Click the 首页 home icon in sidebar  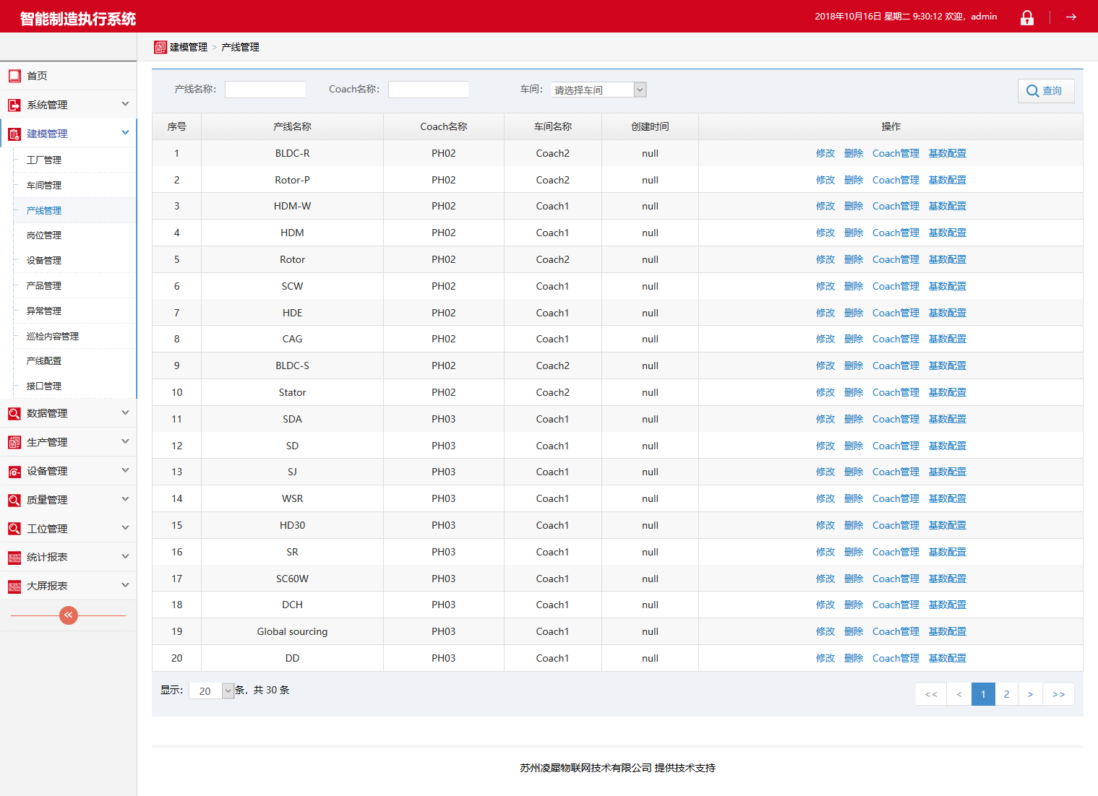click(x=14, y=76)
